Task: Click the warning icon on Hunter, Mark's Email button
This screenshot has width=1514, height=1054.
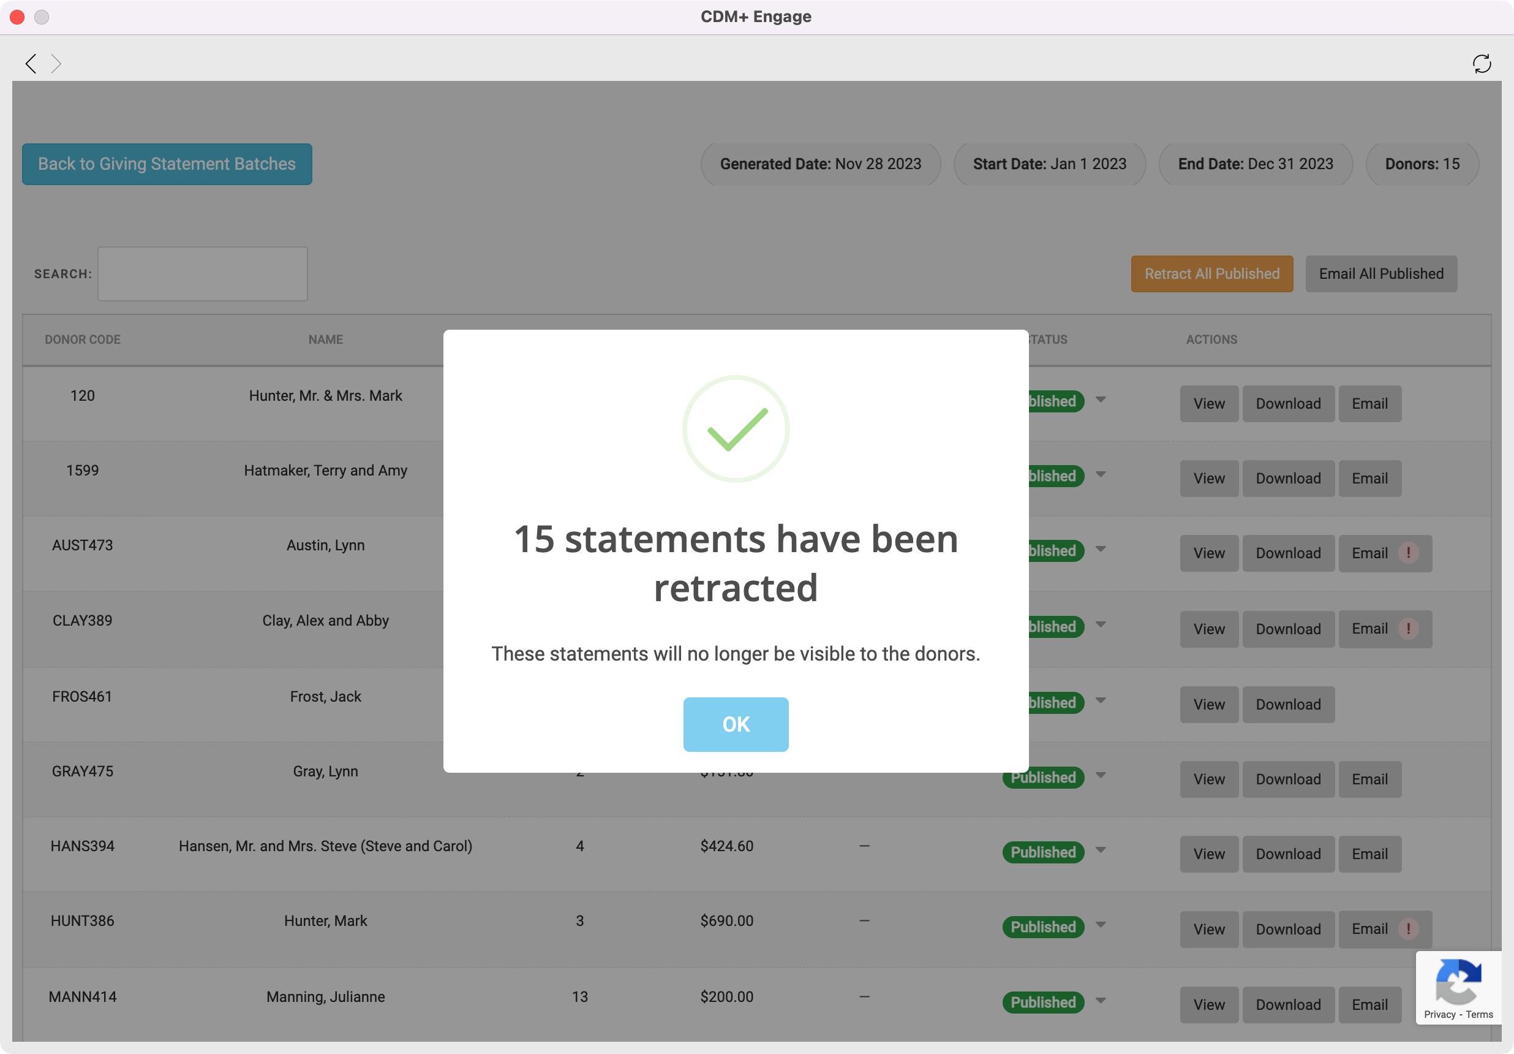Action: [x=1408, y=928]
